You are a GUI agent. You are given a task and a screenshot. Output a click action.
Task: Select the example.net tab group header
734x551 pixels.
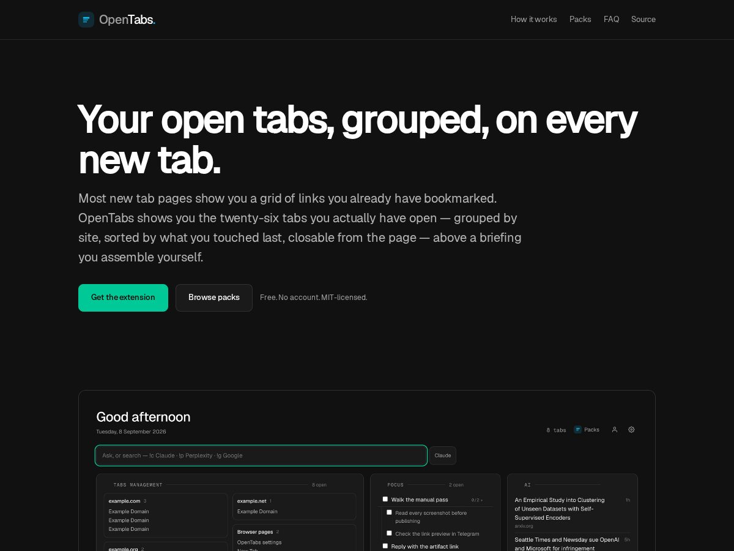coord(252,501)
